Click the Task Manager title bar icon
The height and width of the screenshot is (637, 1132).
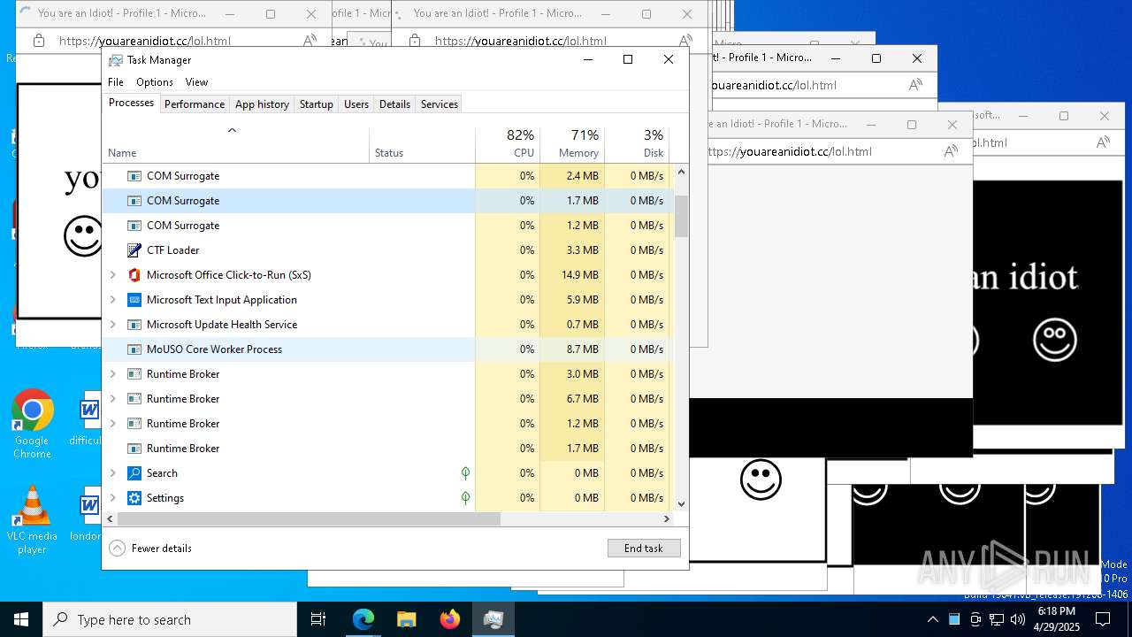[116, 60]
